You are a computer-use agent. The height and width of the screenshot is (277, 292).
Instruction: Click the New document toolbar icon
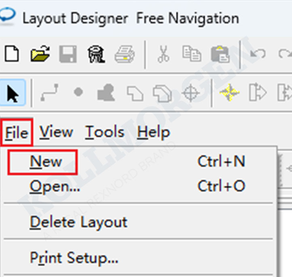(x=12, y=54)
